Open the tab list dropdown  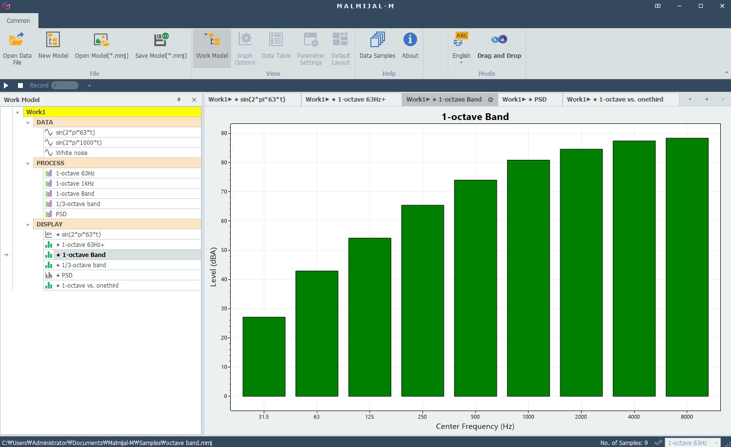(x=690, y=99)
